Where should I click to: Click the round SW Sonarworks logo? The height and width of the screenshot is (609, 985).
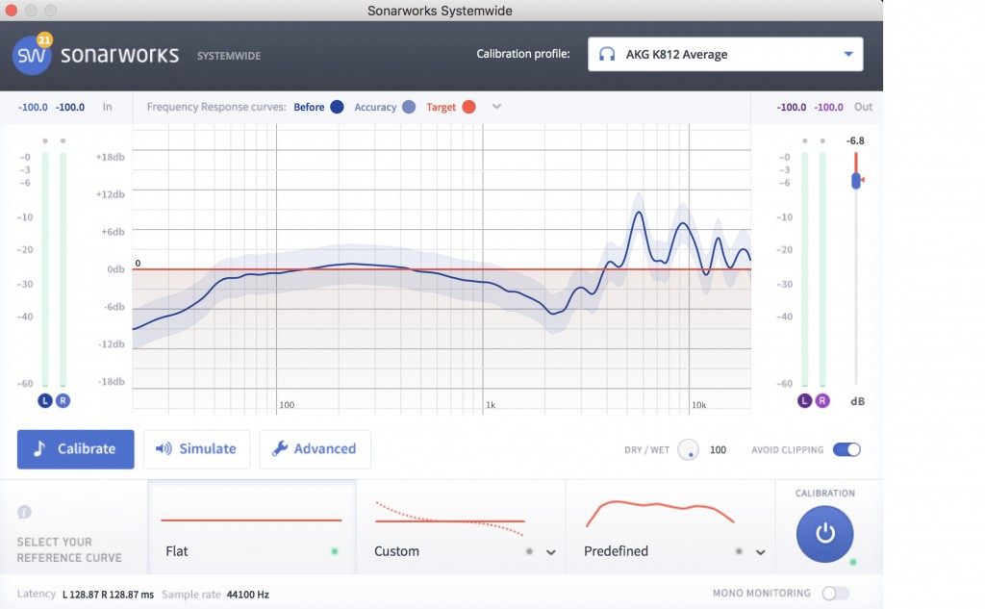(x=32, y=56)
